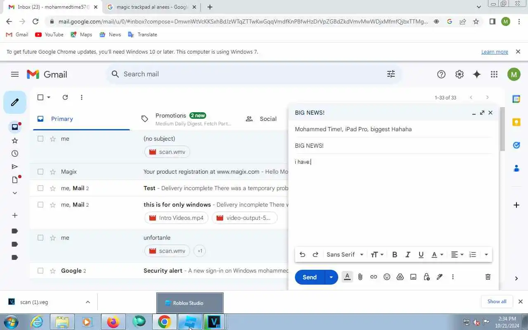The height and width of the screenshot is (330, 528).
Task: Open YouTube bookmark
Action: (49, 35)
